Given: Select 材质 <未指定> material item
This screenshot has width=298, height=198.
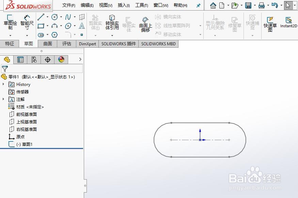Looking at the screenshot, I should tap(30, 107).
